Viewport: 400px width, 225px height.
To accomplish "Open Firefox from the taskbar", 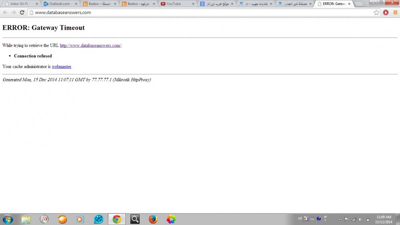I will [x=153, y=219].
